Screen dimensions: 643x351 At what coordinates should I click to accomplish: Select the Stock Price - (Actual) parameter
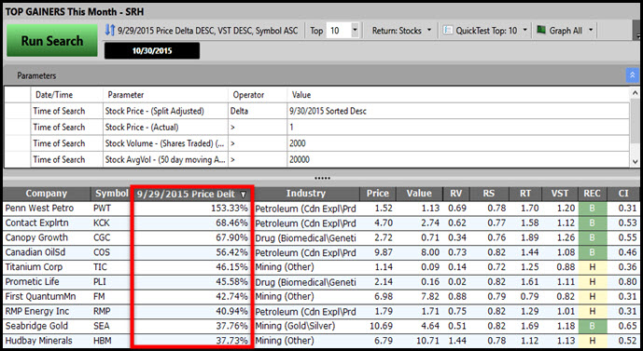tap(165, 128)
